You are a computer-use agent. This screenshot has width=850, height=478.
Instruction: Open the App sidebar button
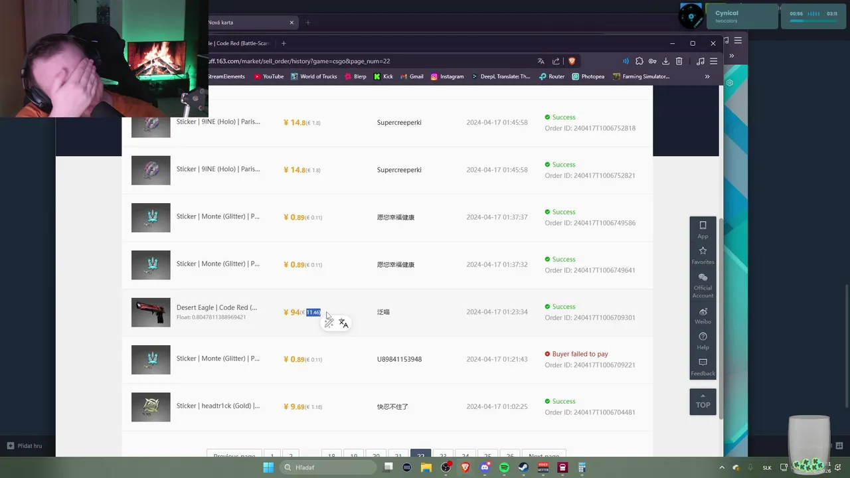click(x=703, y=229)
